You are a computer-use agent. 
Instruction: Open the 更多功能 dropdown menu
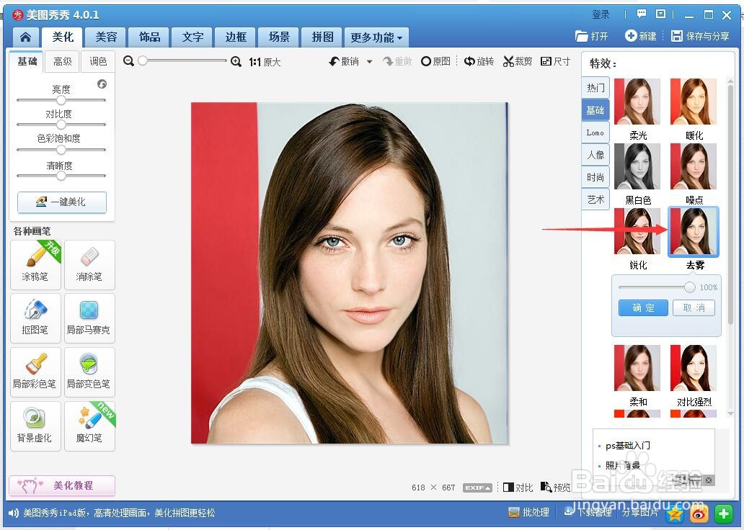point(377,37)
